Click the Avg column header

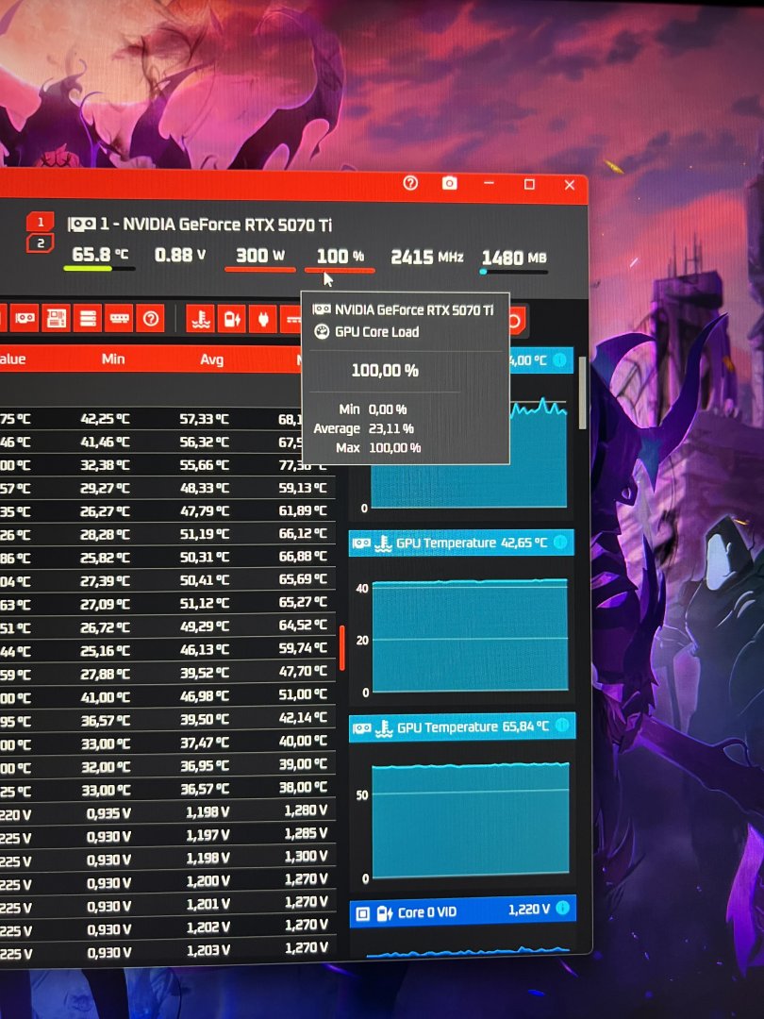point(212,359)
